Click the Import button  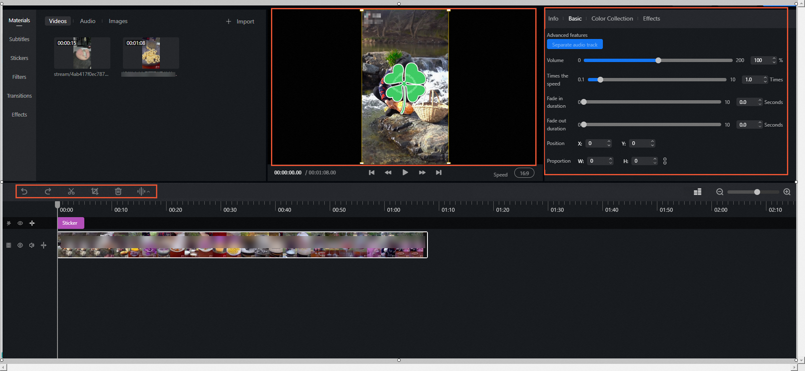240,21
